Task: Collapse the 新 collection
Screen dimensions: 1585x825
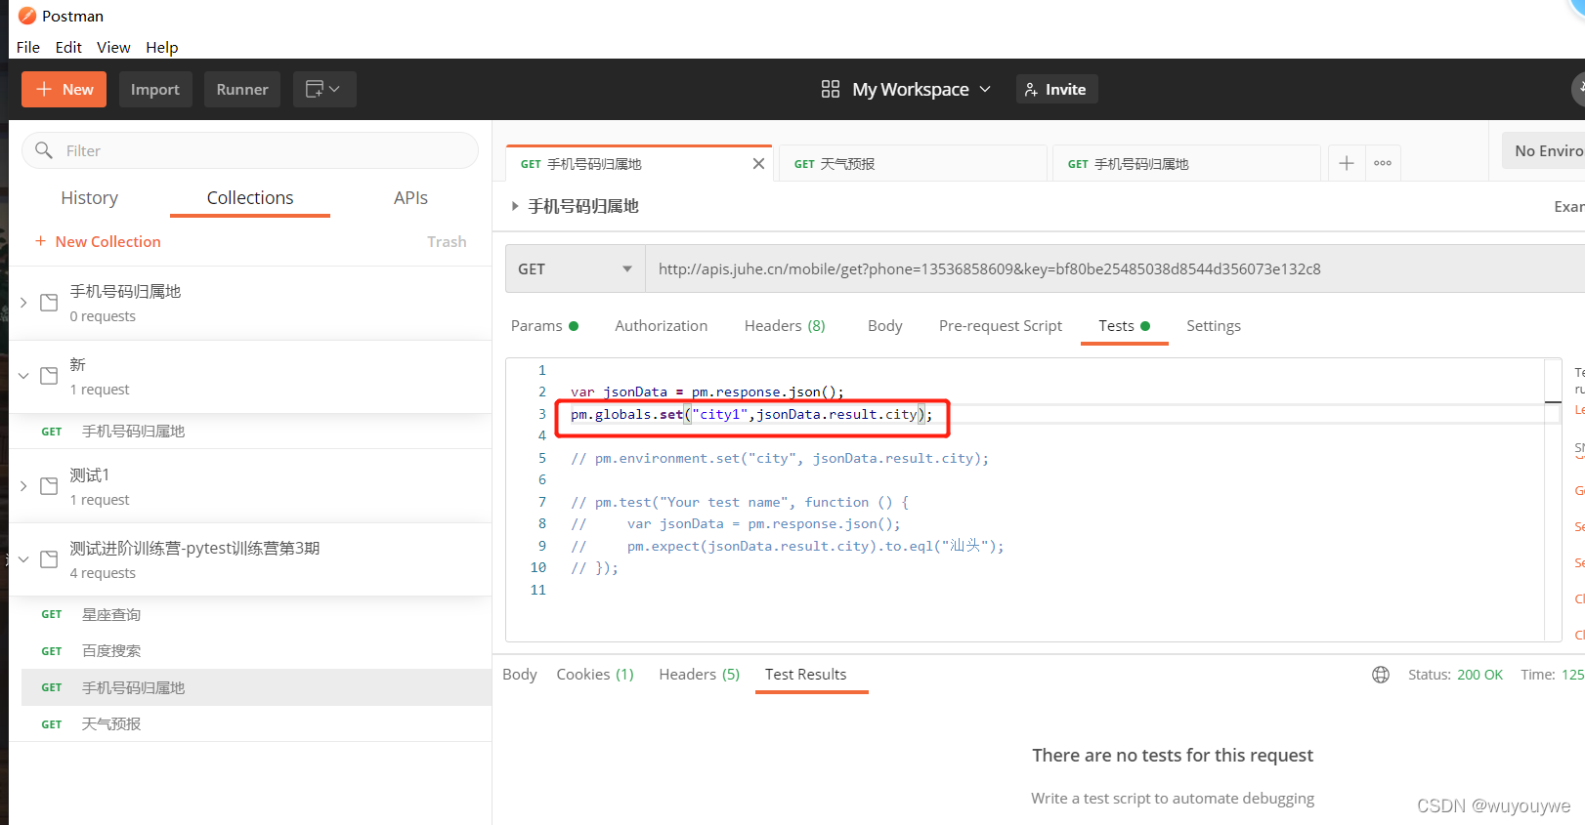Action: (x=23, y=376)
